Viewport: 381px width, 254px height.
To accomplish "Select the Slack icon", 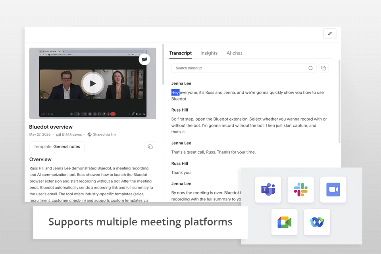I will (x=300, y=190).
